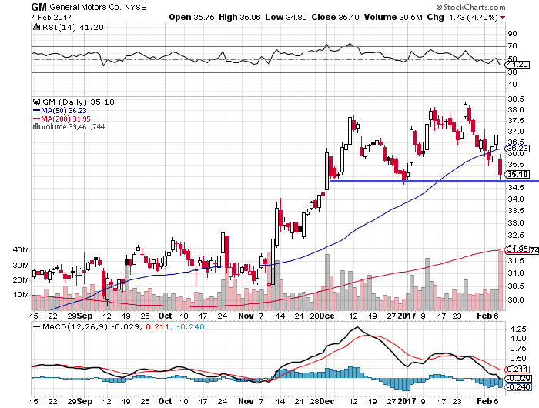Click the MA(50) 36.23 legend entry
Image resolution: width=539 pixels, height=408 pixels.
click(x=60, y=110)
